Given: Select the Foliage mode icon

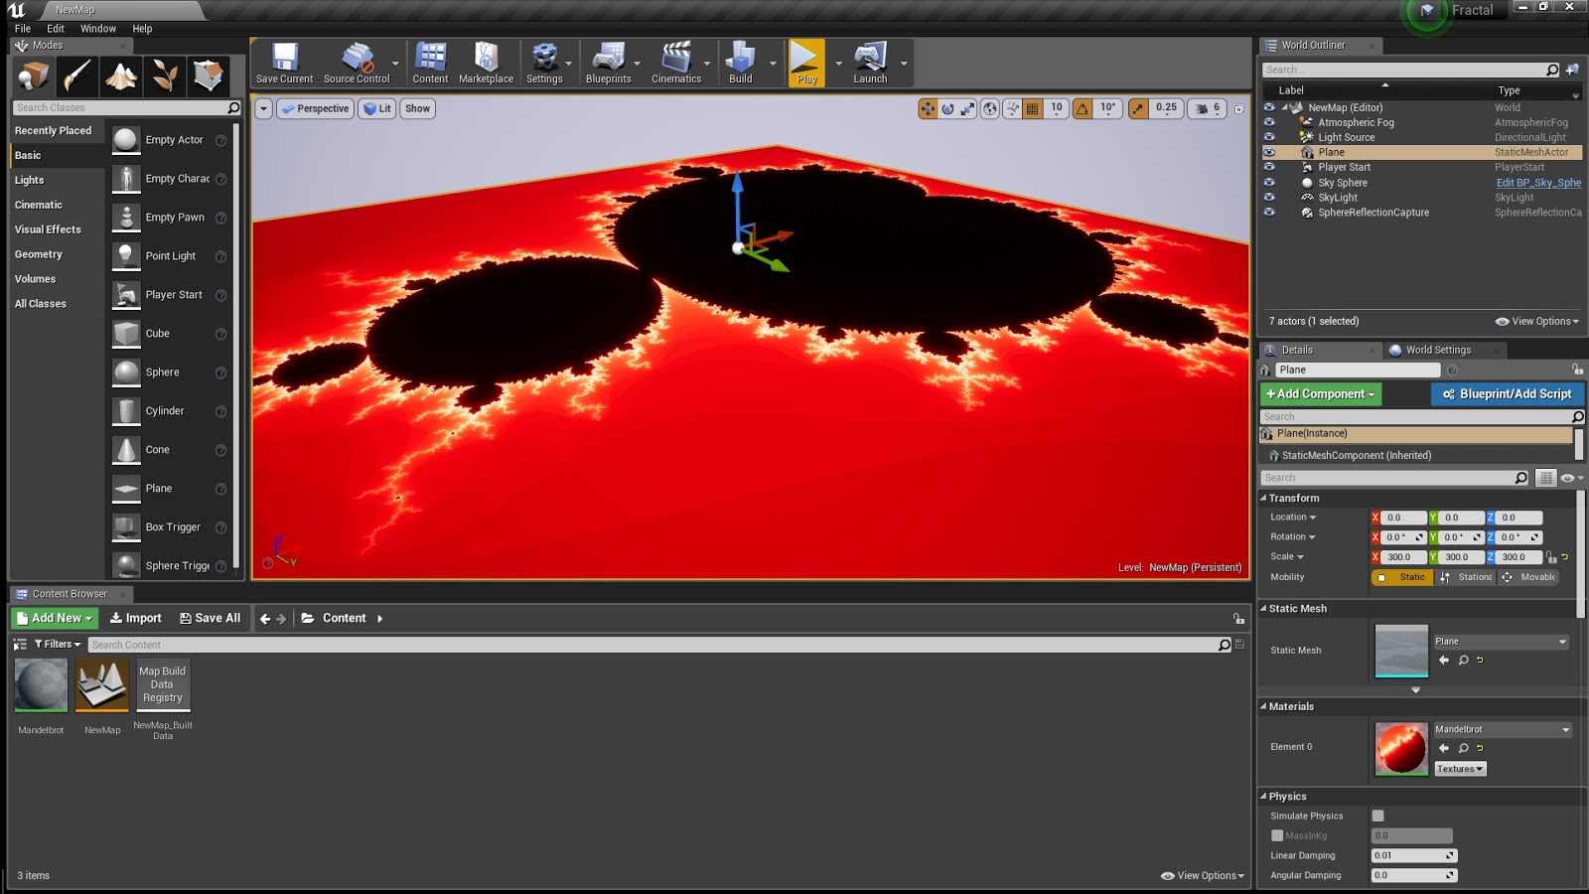Looking at the screenshot, I should click(x=165, y=75).
